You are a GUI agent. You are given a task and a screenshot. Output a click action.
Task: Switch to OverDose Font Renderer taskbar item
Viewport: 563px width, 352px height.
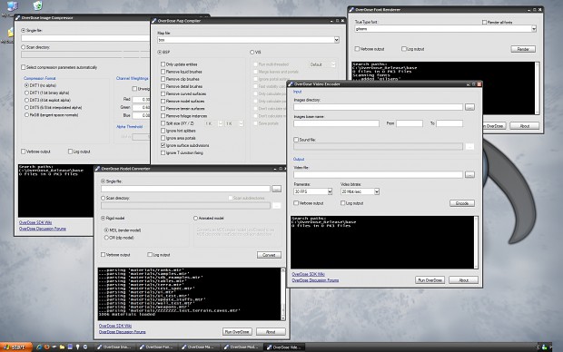(x=157, y=347)
